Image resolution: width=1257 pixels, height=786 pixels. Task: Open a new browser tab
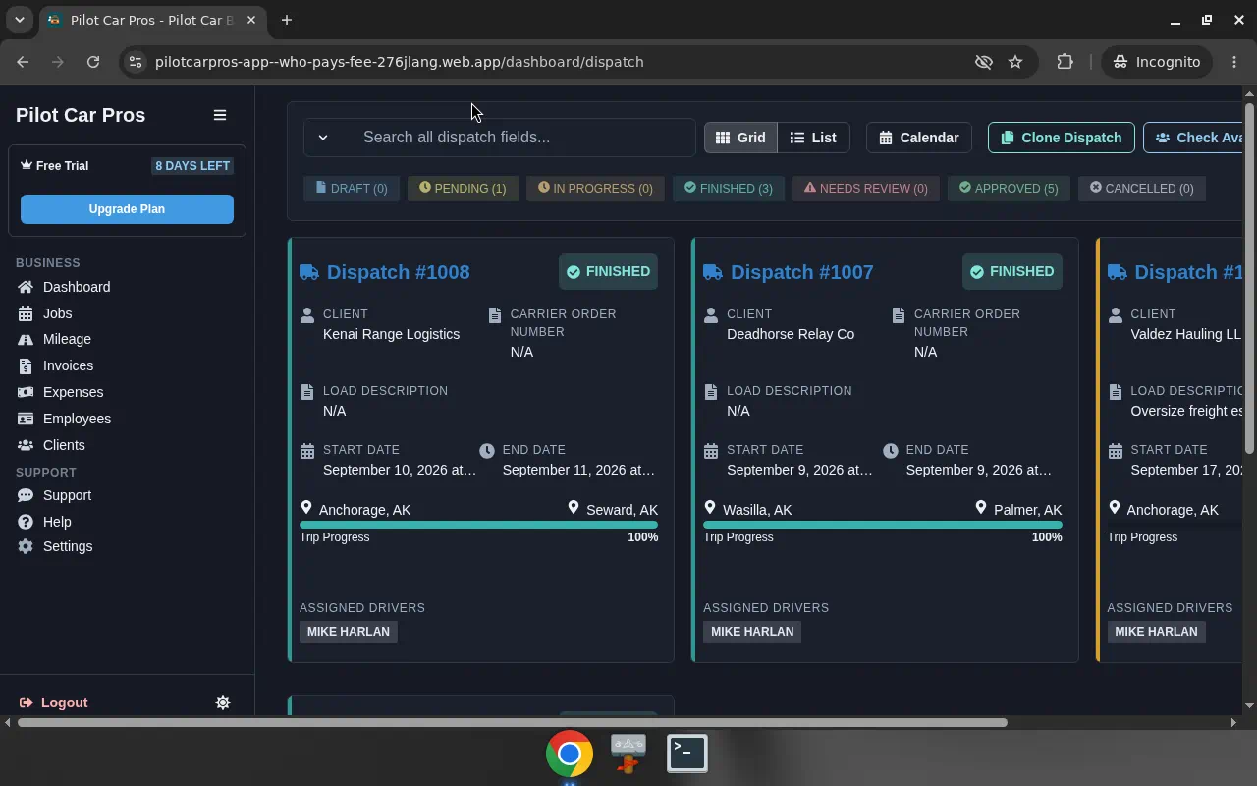point(287,20)
